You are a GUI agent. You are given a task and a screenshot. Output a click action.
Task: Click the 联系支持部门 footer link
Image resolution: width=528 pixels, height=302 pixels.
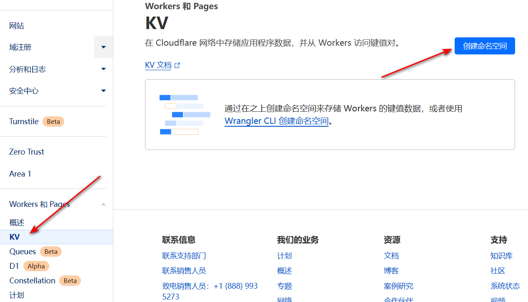pos(184,255)
